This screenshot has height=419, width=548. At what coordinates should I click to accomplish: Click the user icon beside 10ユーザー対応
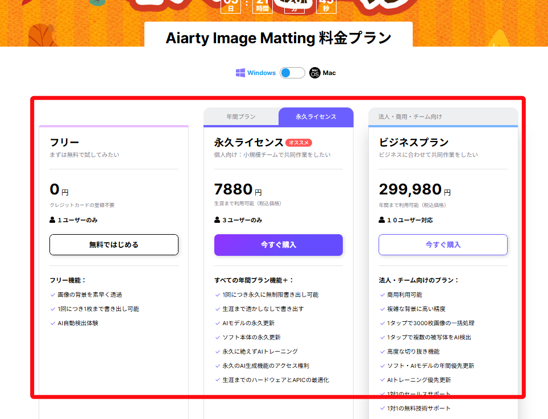[382, 220]
